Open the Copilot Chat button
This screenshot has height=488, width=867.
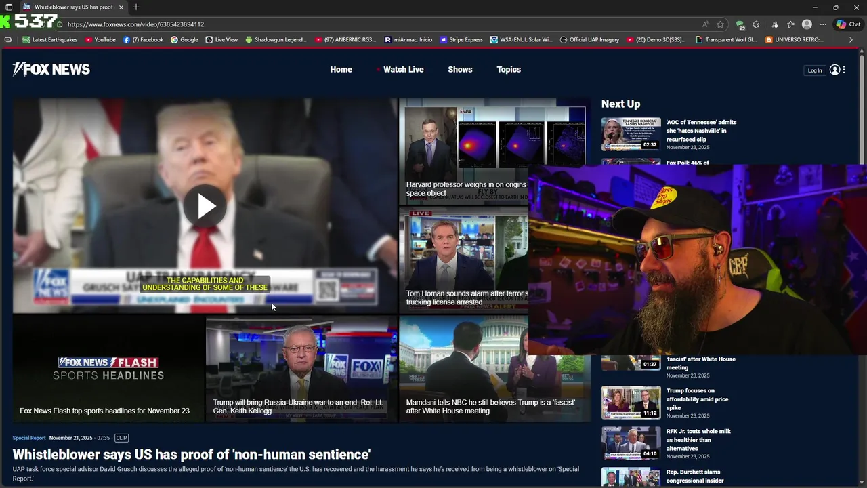[x=848, y=24]
